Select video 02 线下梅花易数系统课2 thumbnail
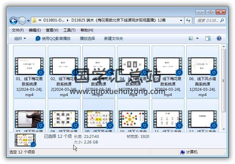235x164 pixels. (x=64, y=66)
